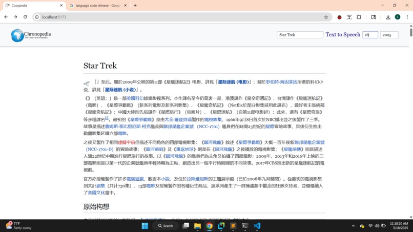
Task: Show hidden system tray icons
Action: 353,226
